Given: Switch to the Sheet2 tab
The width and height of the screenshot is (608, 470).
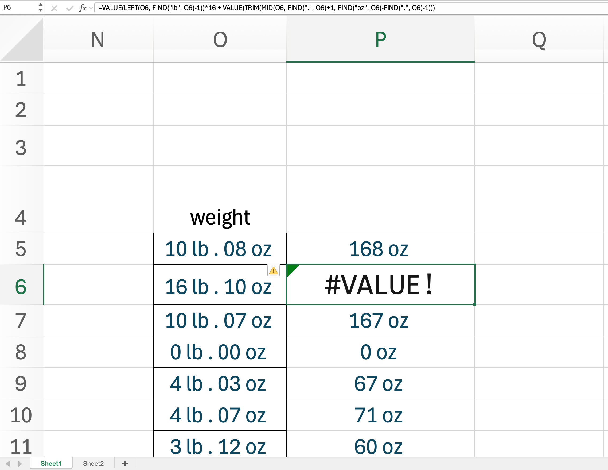Looking at the screenshot, I should coord(93,463).
